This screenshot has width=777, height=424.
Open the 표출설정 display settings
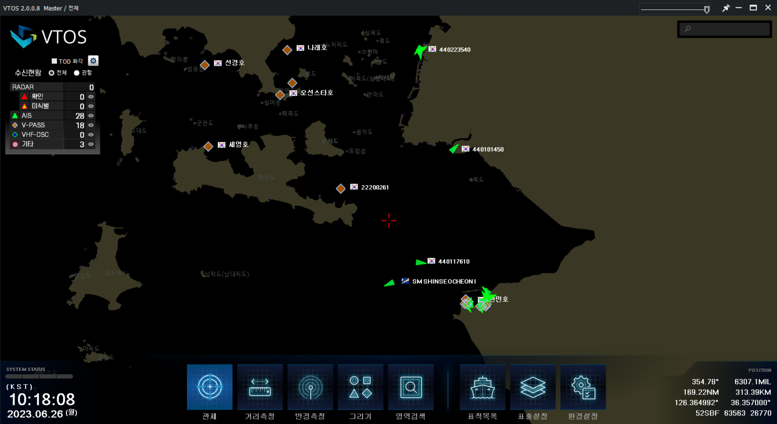532,387
